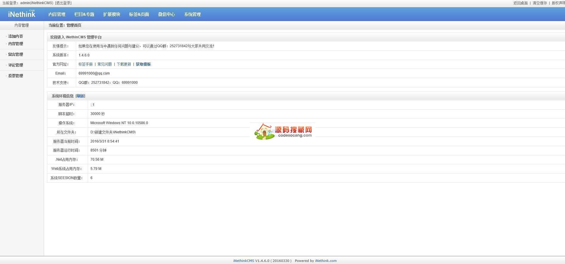The height and width of the screenshot is (264, 565).
Task: Click 返回桌面 in the top right
Action: point(520,3)
